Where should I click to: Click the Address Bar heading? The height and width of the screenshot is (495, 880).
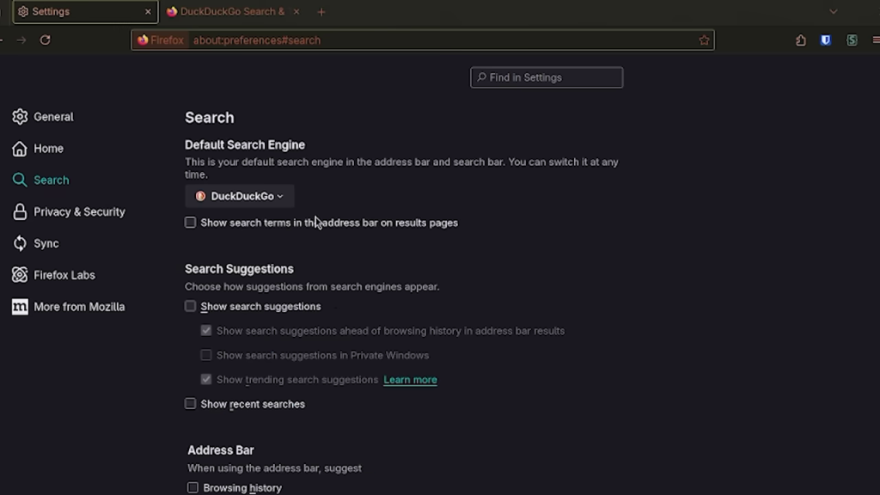tap(221, 450)
